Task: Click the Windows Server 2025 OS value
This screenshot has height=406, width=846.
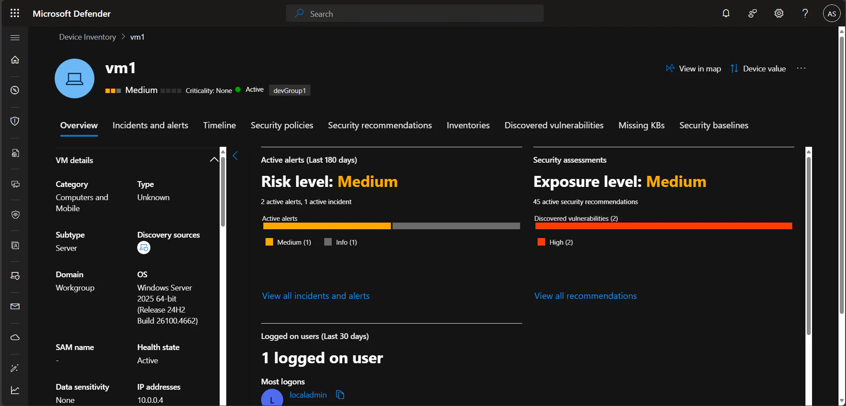Action: coord(168,304)
